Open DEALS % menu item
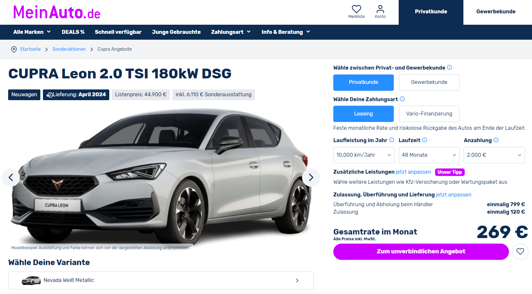Screen dimensions: 532x294 click(x=73, y=32)
